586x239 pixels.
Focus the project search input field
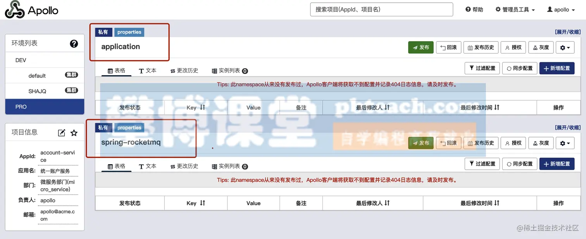[x=381, y=9]
